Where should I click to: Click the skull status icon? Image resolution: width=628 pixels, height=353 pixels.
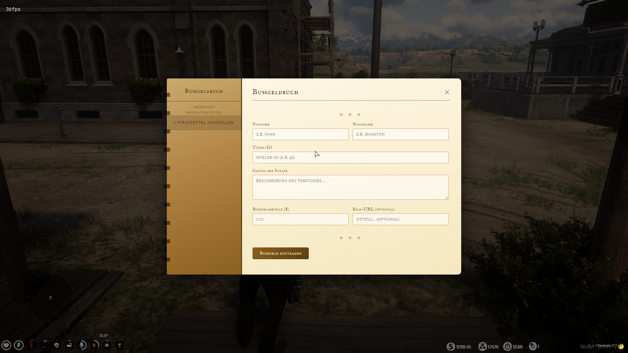point(57,345)
